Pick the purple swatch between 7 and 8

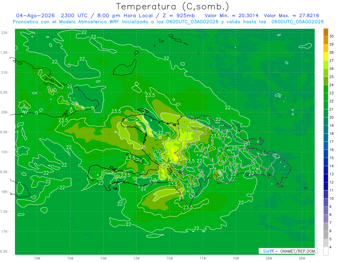coord(326,219)
